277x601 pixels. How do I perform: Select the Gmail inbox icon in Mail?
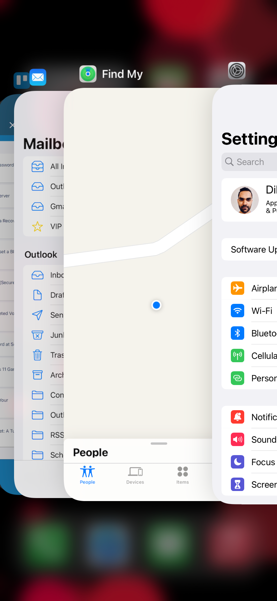pos(37,206)
